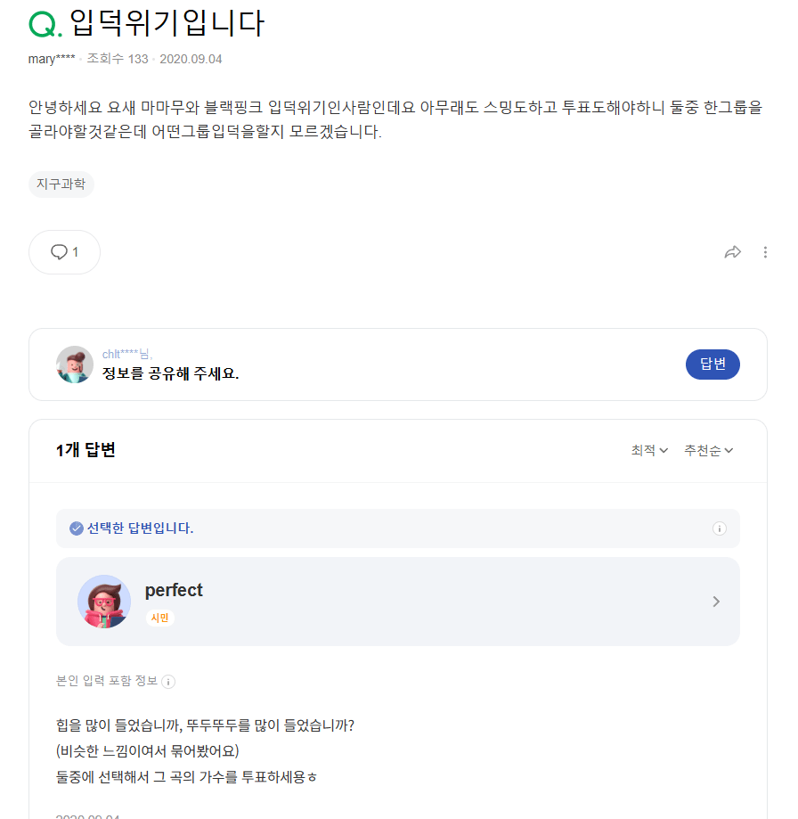The width and height of the screenshot is (798, 819).
Task: Click info icon beside 본인 입력 포함 정보
Action: [x=168, y=682]
